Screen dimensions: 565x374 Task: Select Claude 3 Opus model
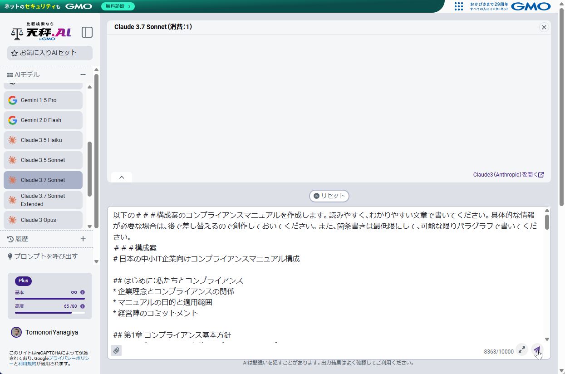coord(43,220)
